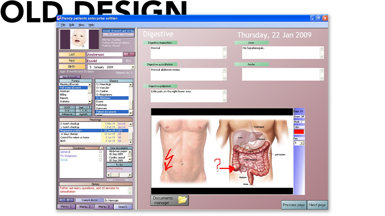Expand the Pen size dropdown

tap(302, 143)
